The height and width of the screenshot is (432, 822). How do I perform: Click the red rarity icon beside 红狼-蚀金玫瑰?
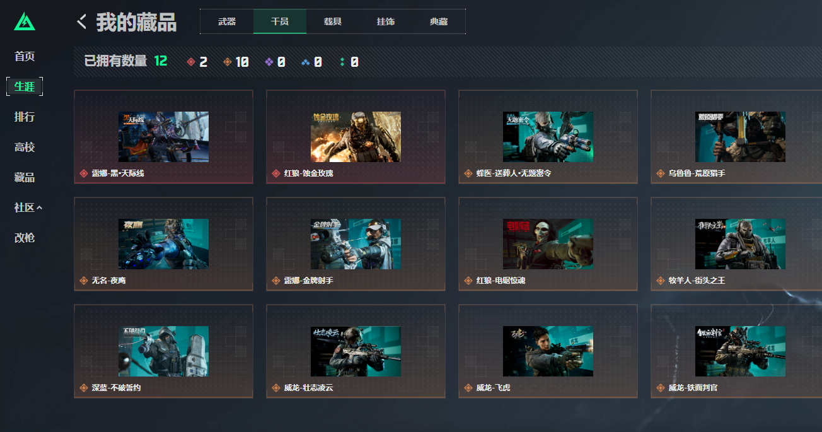[276, 173]
